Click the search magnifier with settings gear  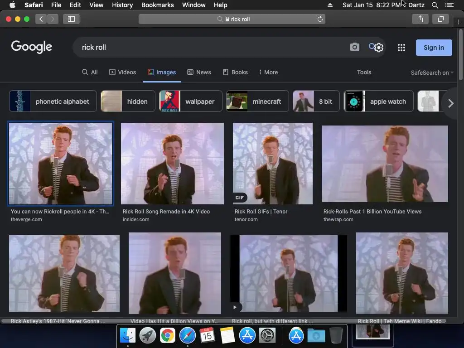point(376,47)
